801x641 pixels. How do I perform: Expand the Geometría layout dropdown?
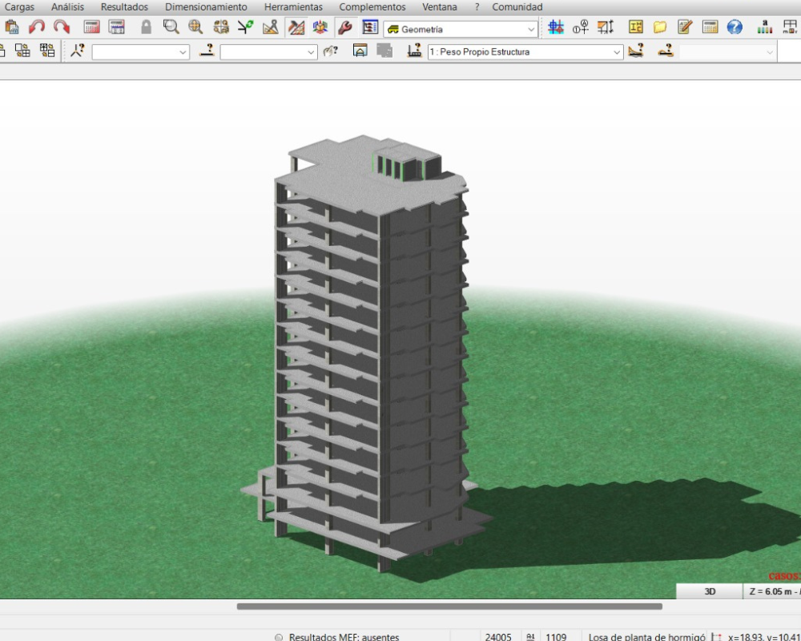coord(531,29)
